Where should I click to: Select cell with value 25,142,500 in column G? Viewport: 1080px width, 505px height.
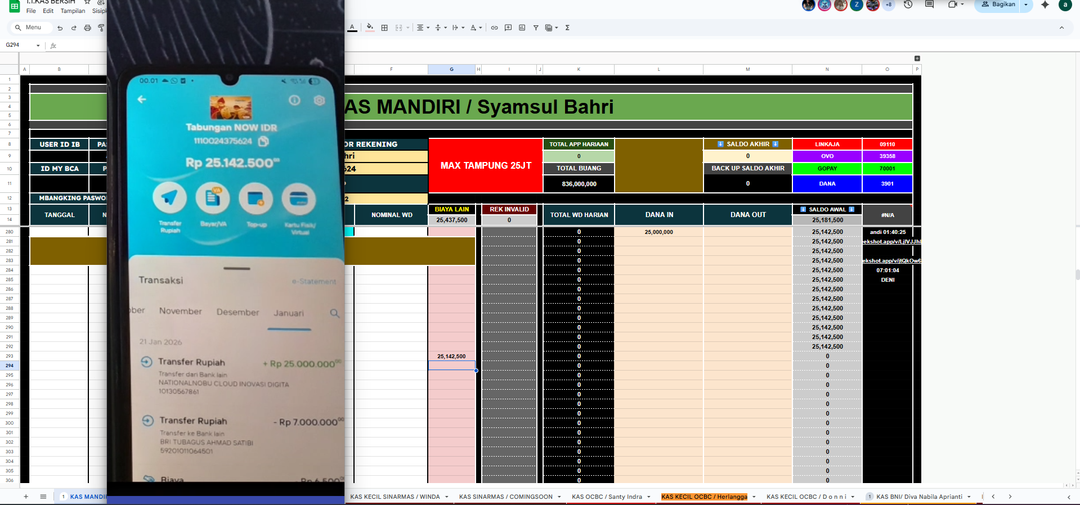[451, 357]
